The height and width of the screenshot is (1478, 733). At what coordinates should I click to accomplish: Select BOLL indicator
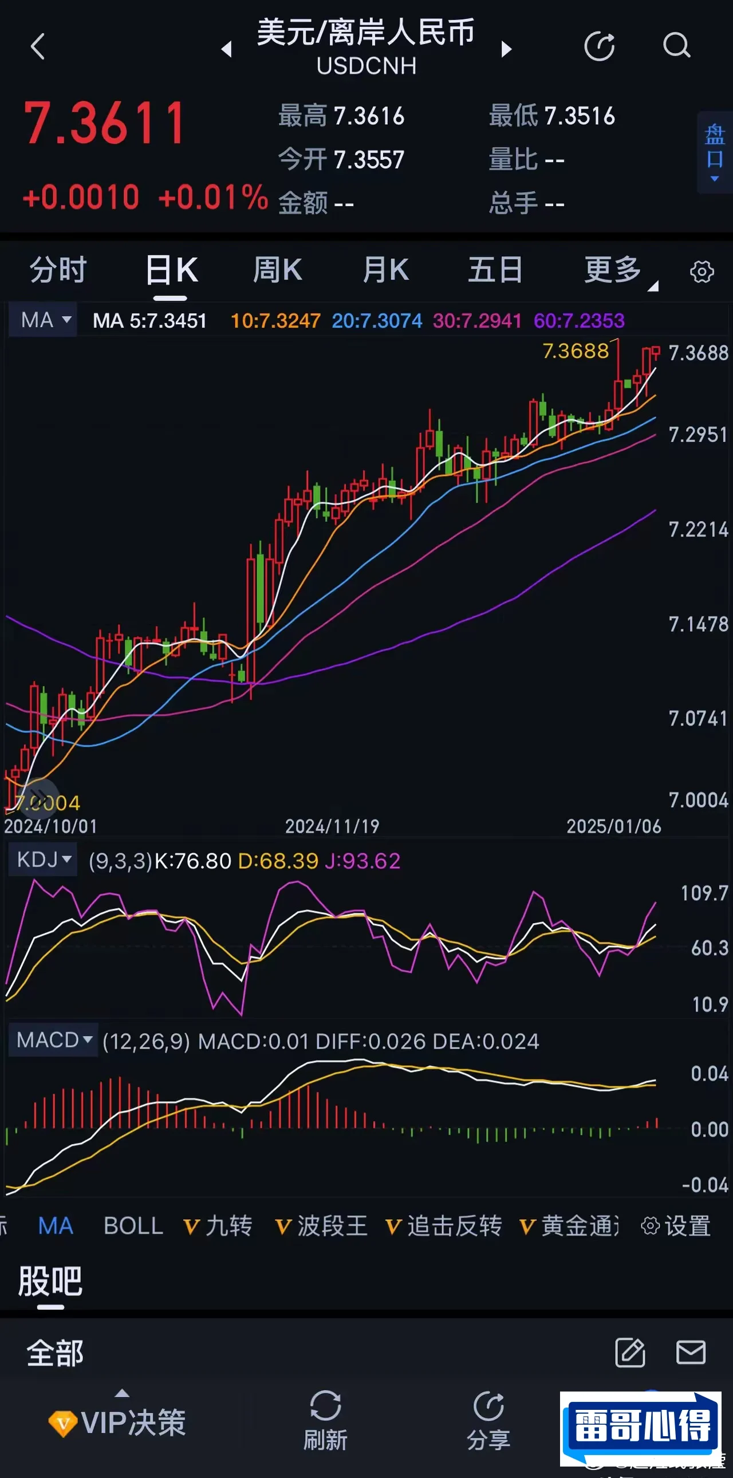point(133,1225)
